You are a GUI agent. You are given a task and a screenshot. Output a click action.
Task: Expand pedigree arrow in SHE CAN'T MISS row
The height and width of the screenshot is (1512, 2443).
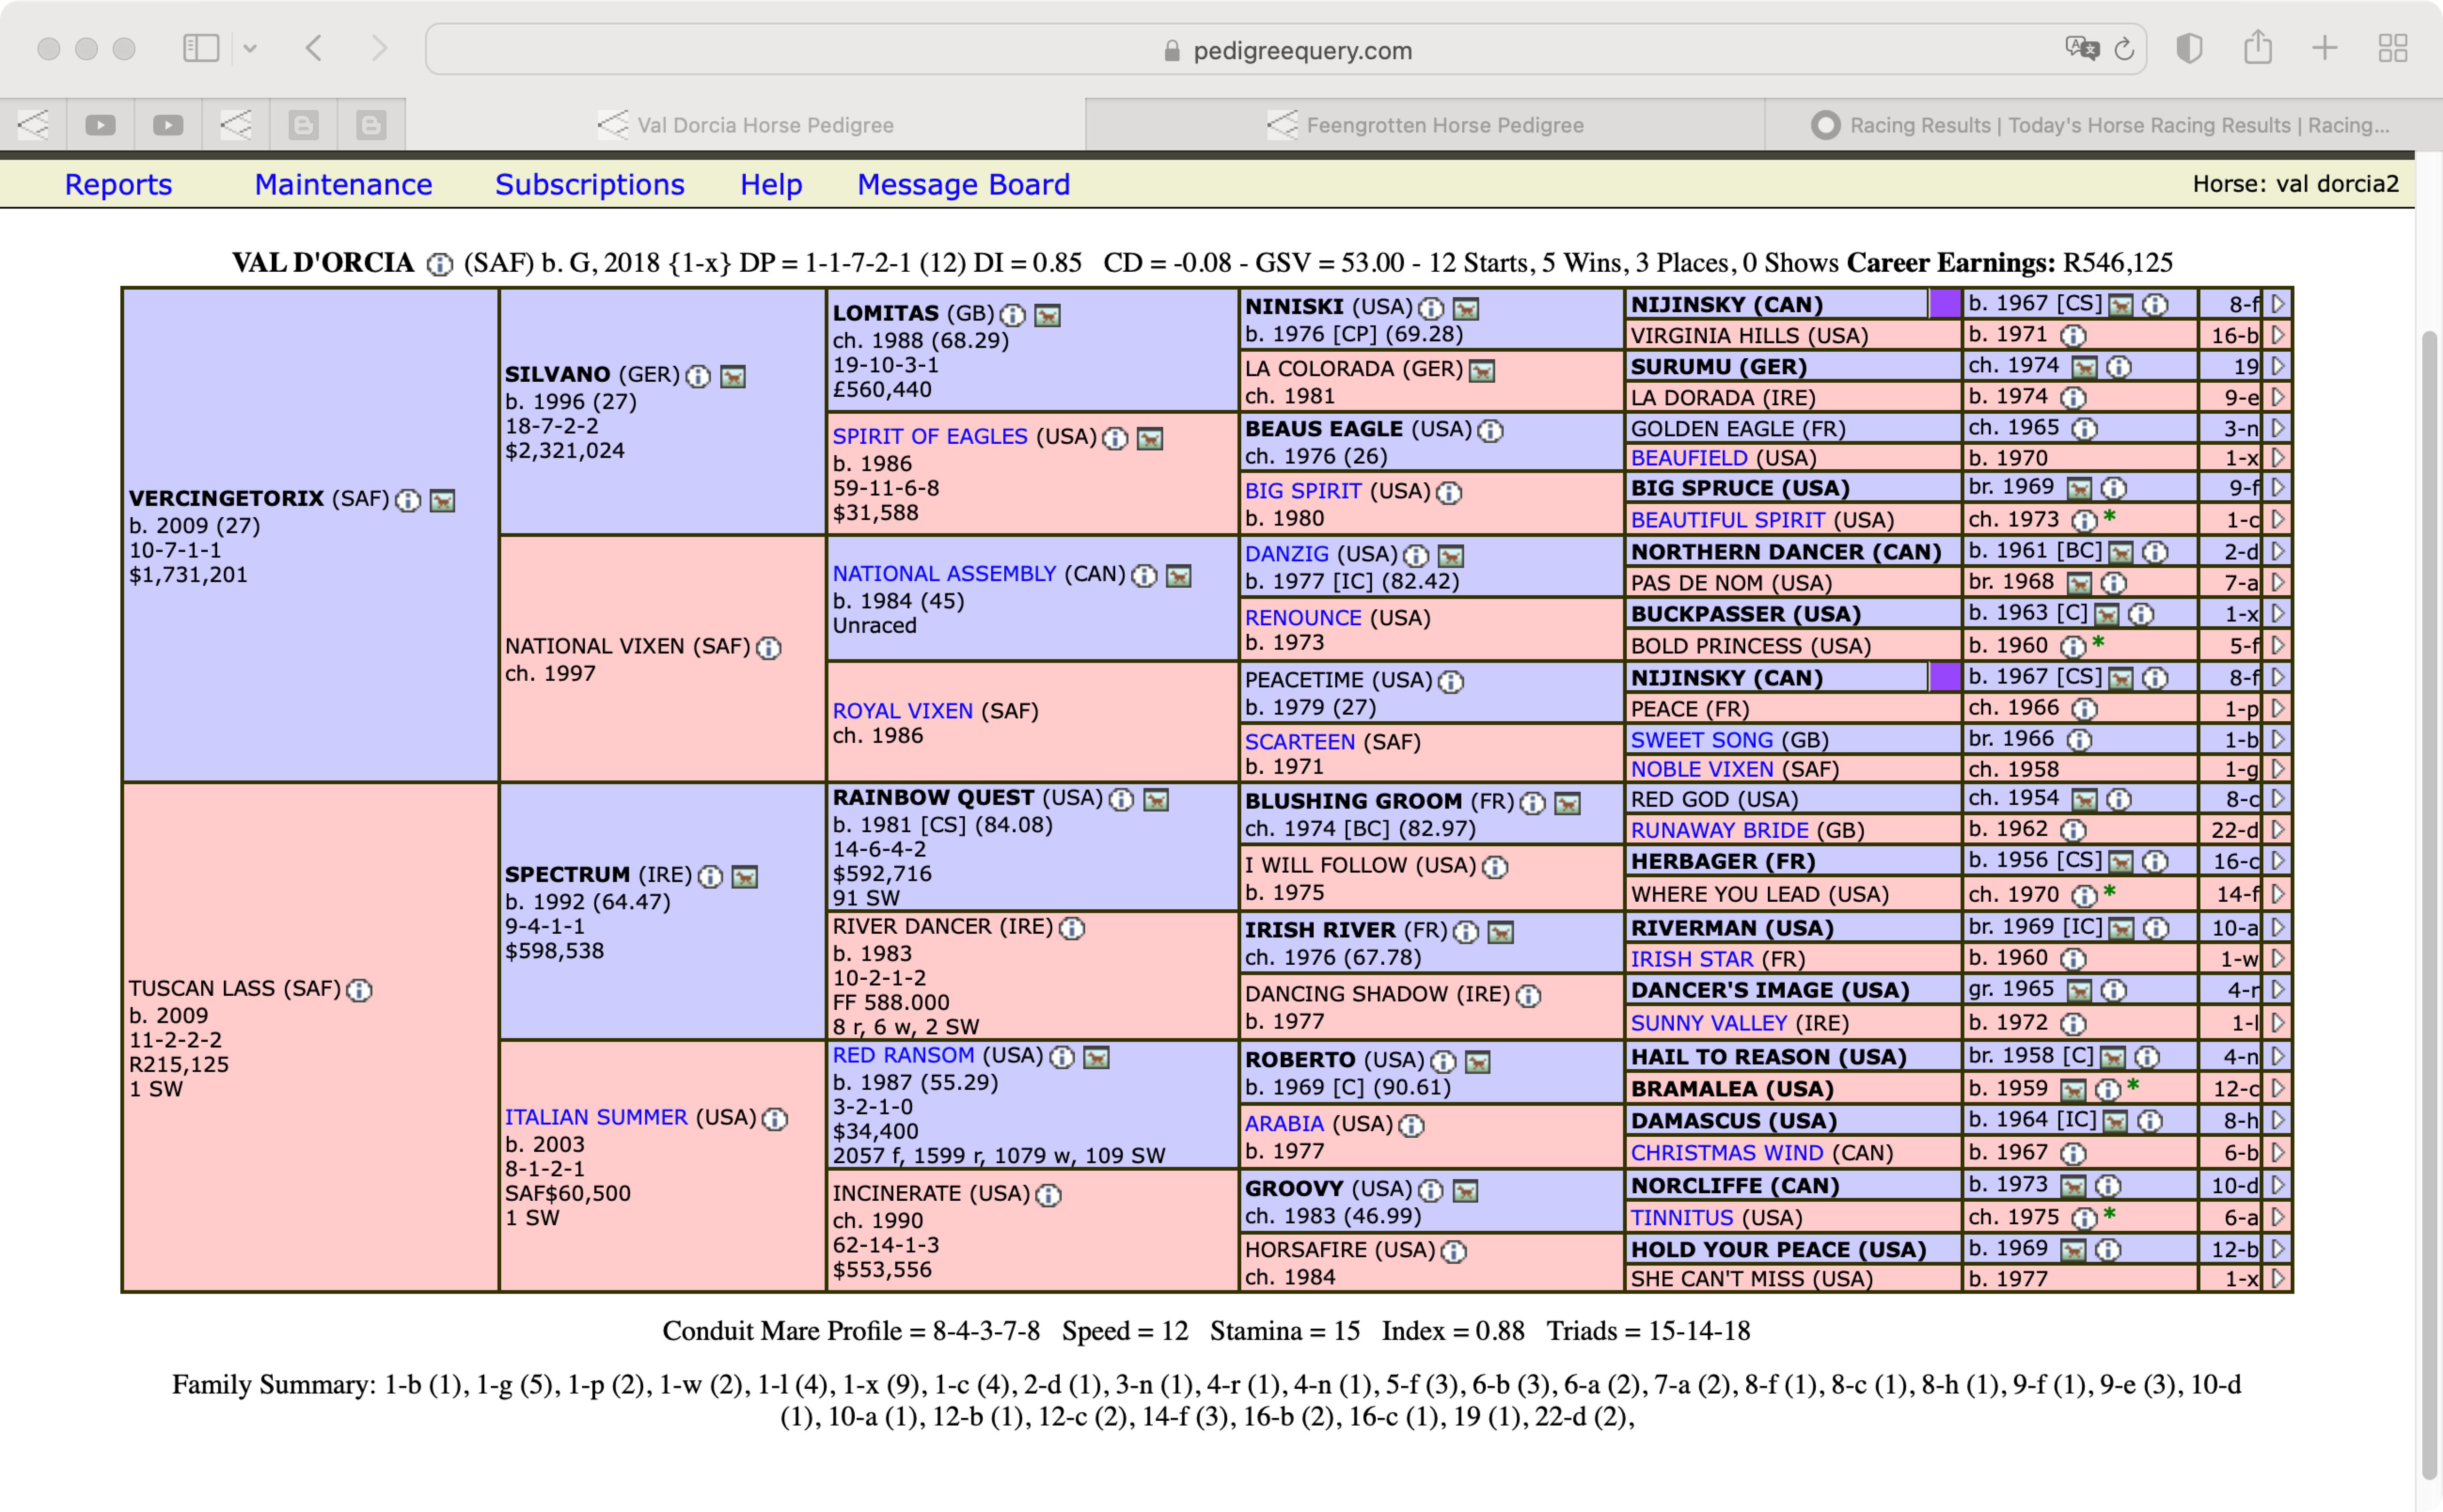pyautogui.click(x=2278, y=1278)
